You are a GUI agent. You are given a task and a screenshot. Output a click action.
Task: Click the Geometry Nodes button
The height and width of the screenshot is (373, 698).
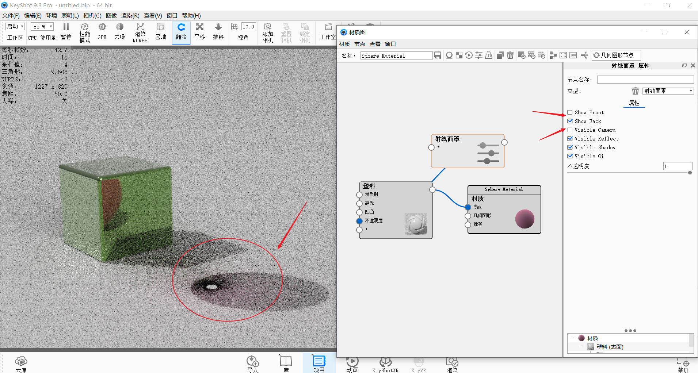(616, 55)
